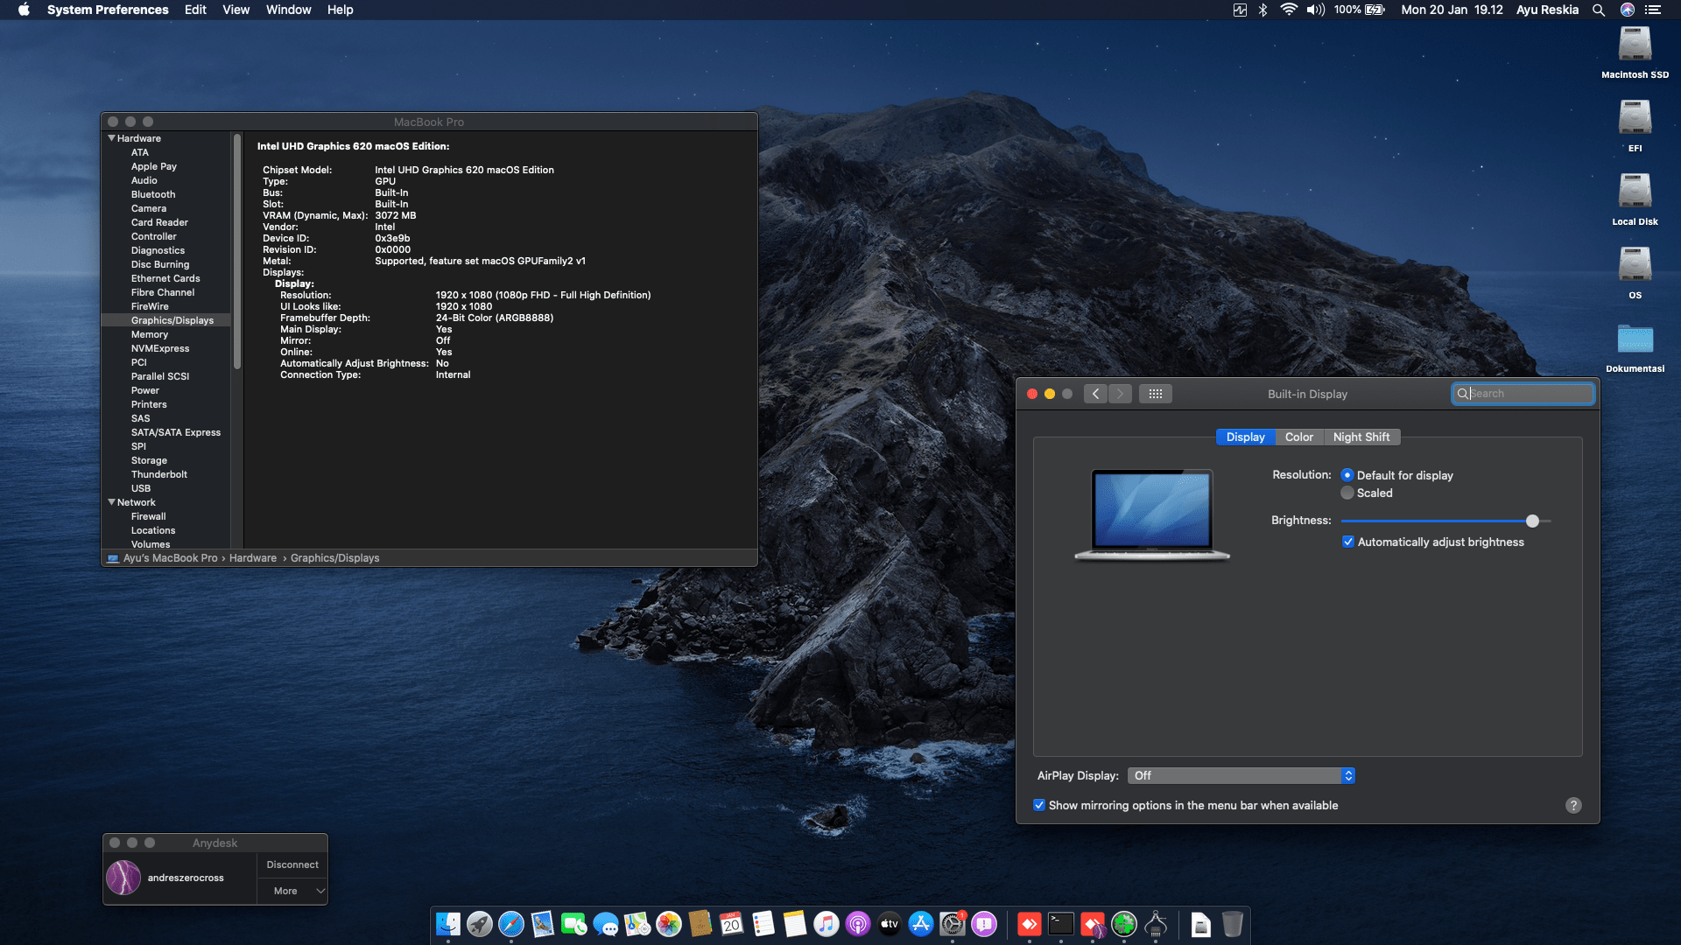This screenshot has height=945, width=1681.
Task: Switch to the Night Shift tab
Action: pos(1361,437)
